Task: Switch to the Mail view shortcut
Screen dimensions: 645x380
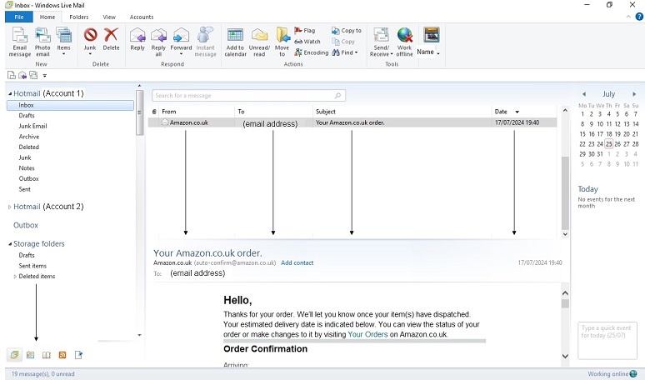Action: pos(14,355)
